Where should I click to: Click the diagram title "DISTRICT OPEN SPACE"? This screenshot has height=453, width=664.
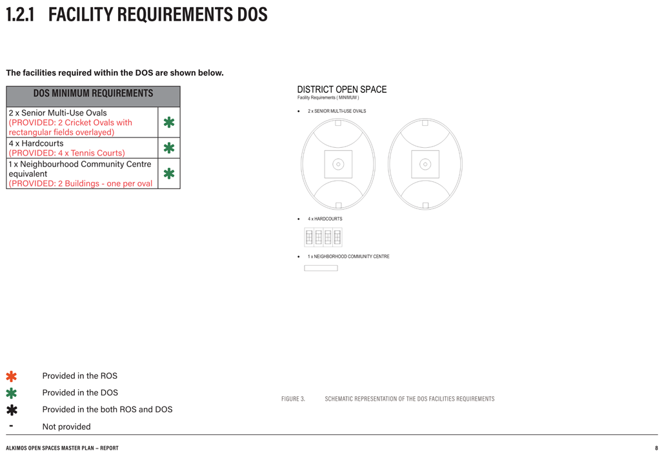tap(342, 89)
